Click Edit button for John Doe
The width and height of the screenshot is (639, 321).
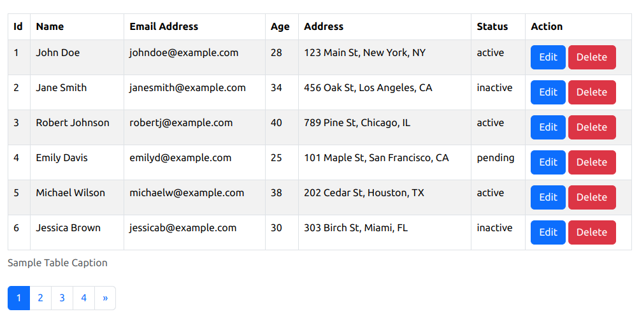(x=548, y=57)
